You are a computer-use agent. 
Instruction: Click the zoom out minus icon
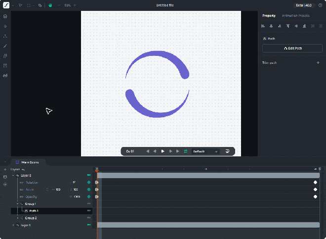coord(59,5)
